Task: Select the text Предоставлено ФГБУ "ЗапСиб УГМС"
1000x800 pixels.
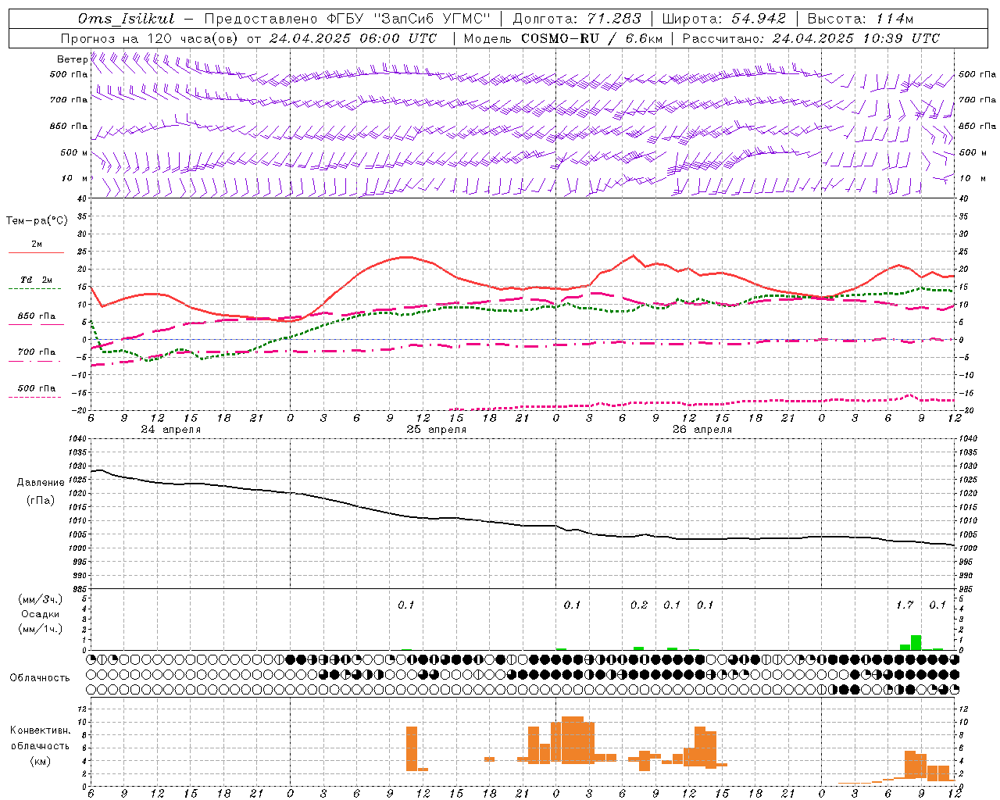Action: [x=348, y=19]
